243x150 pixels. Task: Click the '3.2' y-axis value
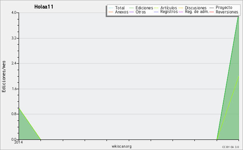[14, 38]
